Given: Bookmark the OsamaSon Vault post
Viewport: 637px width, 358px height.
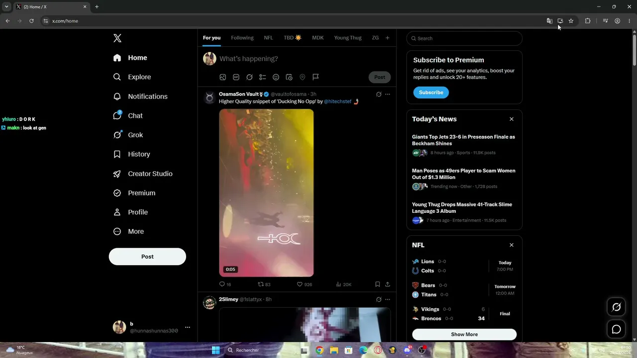Looking at the screenshot, I should tap(377, 284).
